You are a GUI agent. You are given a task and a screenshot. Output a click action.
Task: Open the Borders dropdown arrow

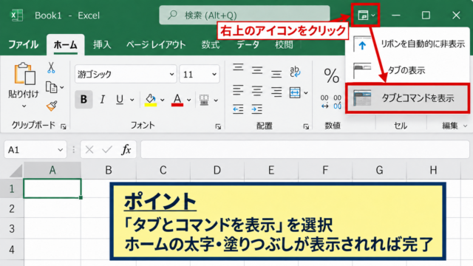click(216, 100)
